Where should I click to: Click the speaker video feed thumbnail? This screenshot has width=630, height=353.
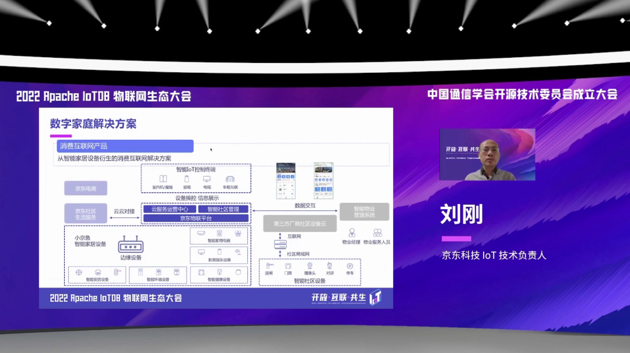[487, 154]
